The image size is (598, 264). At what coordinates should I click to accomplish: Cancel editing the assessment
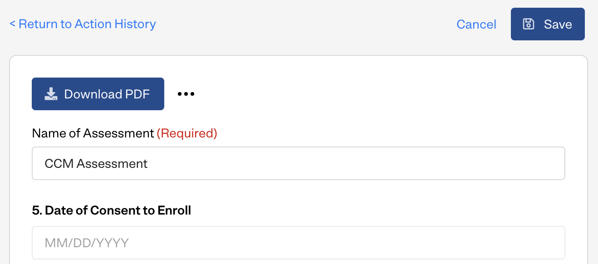(476, 24)
